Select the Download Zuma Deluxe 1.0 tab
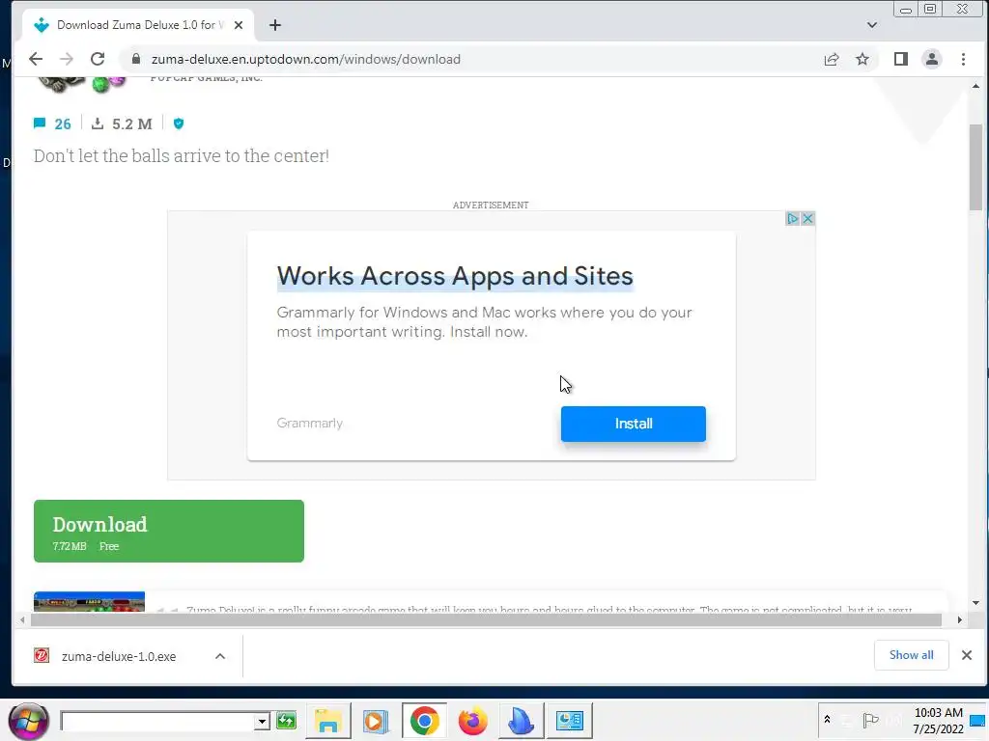Screen dimensions: 989x741 click(139, 25)
